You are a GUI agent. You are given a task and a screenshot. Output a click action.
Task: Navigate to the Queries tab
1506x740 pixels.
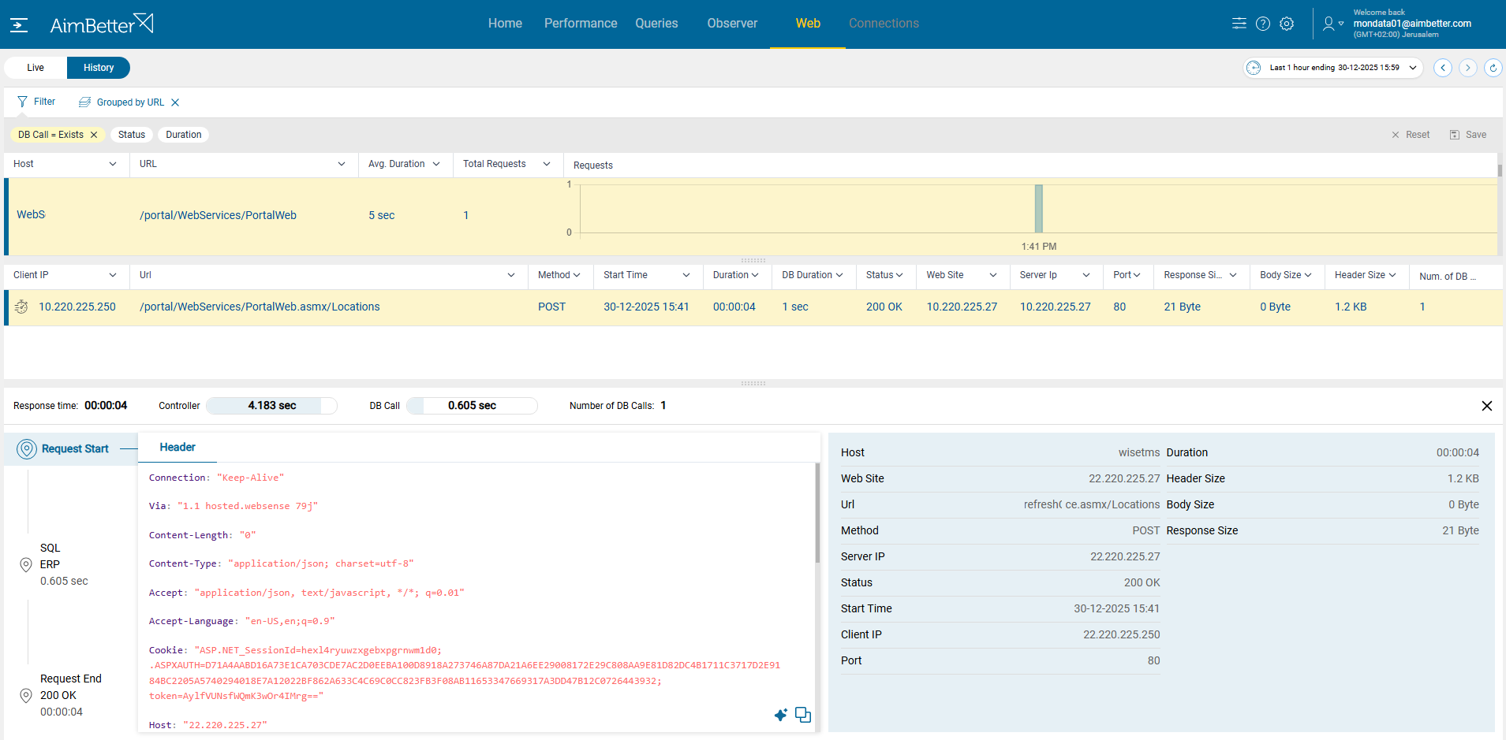coord(656,24)
